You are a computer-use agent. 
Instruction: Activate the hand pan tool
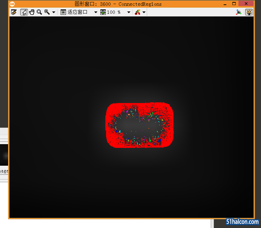(x=32, y=12)
